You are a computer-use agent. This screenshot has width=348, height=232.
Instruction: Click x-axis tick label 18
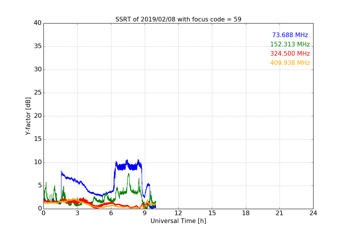246,213
